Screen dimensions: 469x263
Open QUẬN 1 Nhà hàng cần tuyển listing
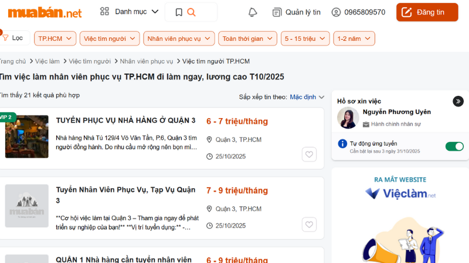click(x=124, y=259)
